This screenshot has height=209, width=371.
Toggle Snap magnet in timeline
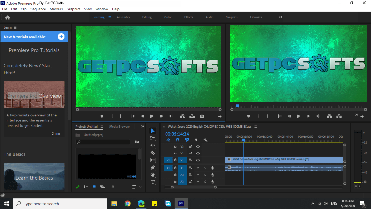point(178,140)
